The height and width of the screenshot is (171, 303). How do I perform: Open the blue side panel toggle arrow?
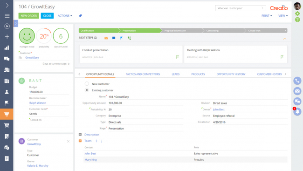[16, 23]
